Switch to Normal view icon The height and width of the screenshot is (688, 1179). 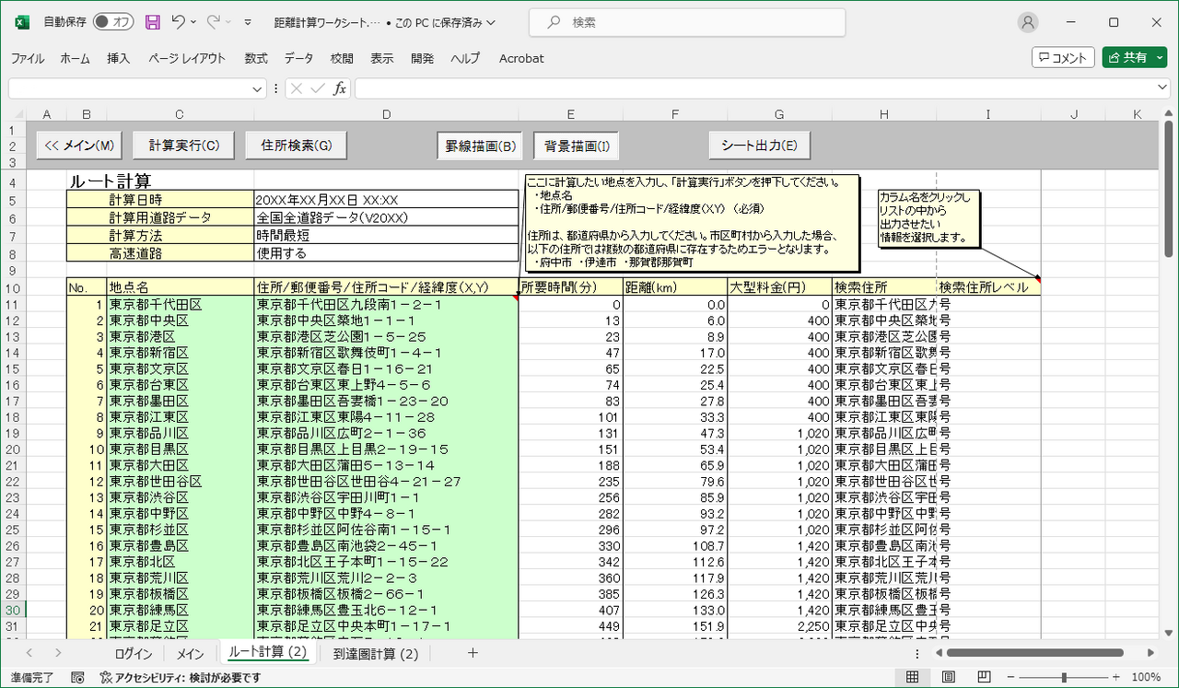(x=912, y=677)
